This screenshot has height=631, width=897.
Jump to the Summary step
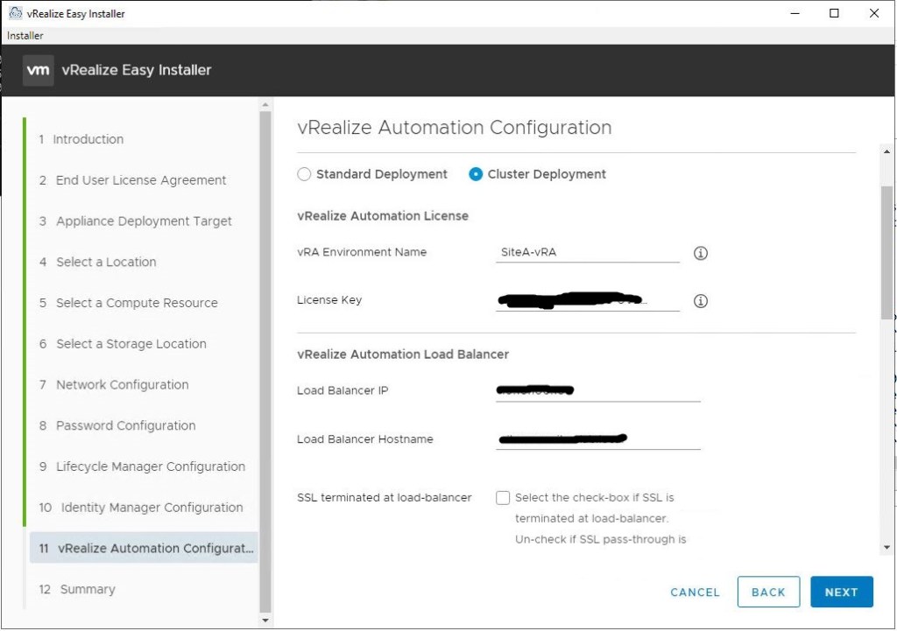[87, 590]
